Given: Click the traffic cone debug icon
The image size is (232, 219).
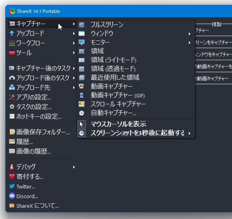Looking at the screenshot, I should click(12, 167).
